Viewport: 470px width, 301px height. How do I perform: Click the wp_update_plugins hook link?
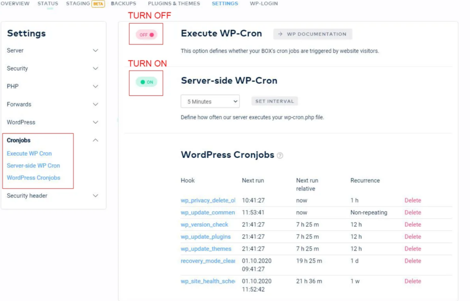click(206, 237)
